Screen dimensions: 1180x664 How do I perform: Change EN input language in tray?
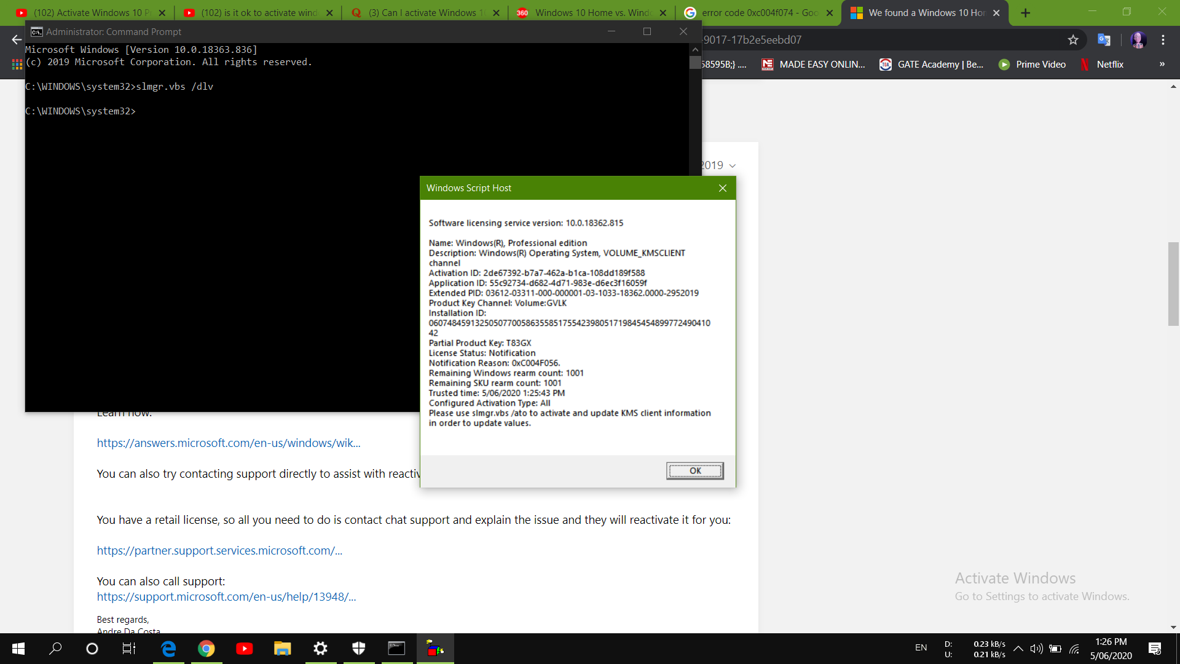click(921, 648)
